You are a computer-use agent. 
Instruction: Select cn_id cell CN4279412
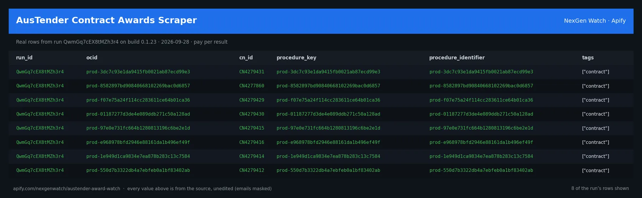tap(252, 171)
